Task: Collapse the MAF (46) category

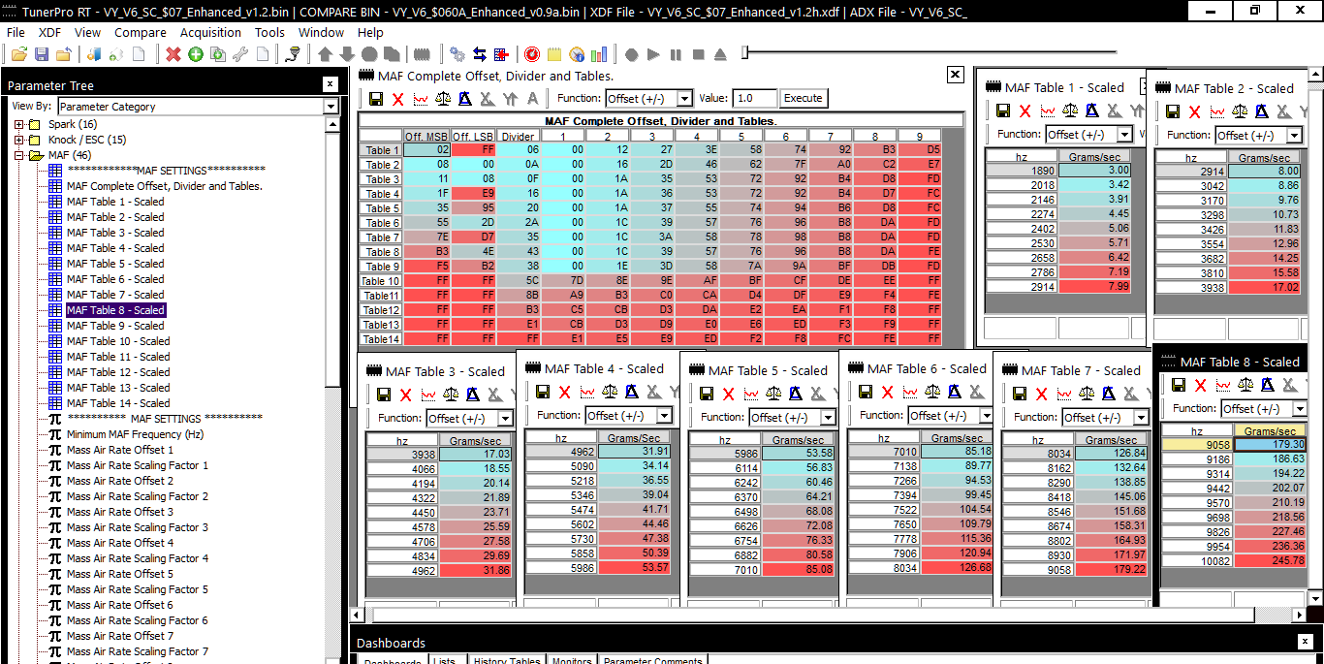Action: point(19,155)
